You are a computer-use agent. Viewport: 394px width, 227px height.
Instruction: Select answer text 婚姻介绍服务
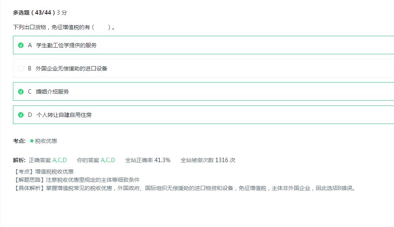pyautogui.click(x=52, y=92)
